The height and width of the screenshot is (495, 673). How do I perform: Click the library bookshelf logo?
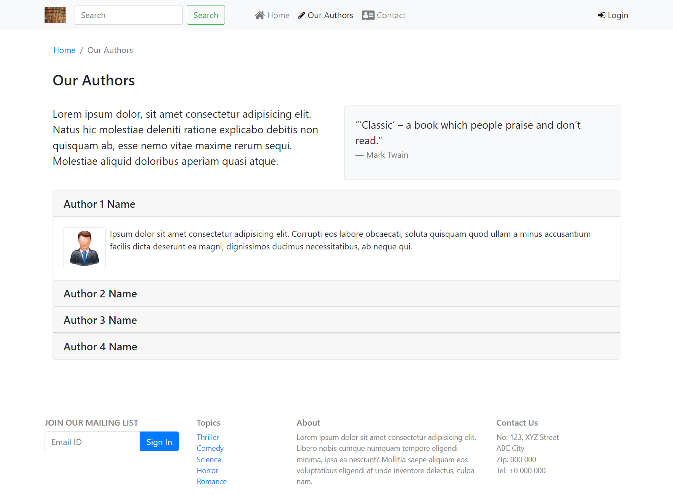[55, 15]
